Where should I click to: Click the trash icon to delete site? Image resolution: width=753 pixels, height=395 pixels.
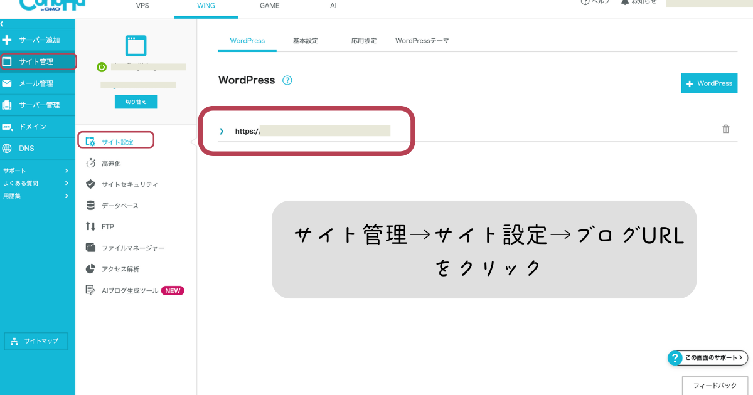[726, 129]
